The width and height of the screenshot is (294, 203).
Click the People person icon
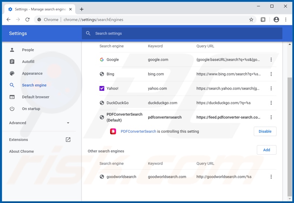pyautogui.click(x=12, y=50)
